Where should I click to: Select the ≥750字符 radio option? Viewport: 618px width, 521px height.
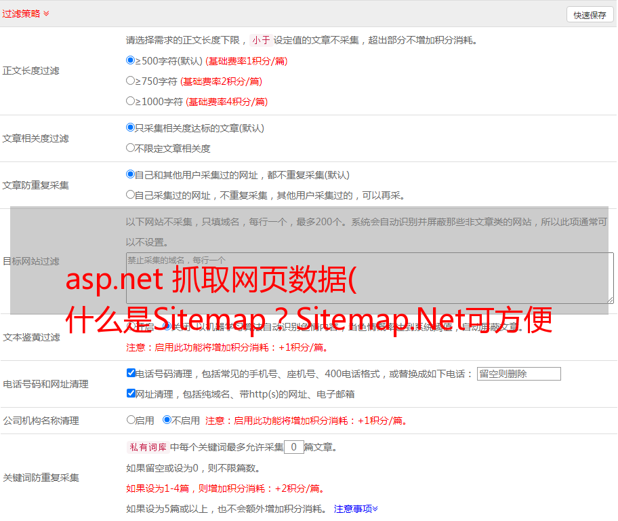130,81
